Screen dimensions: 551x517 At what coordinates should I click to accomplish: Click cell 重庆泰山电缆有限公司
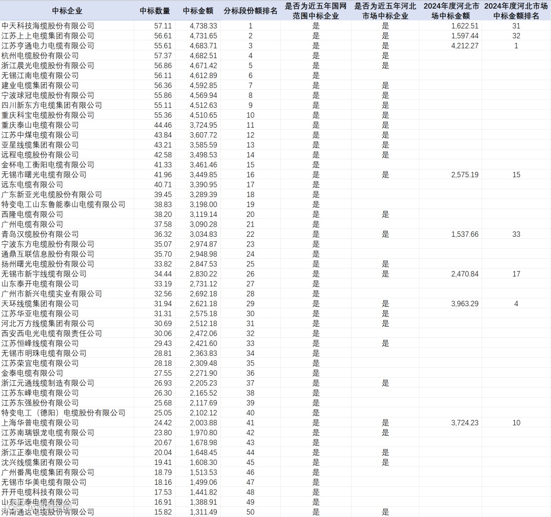coord(40,125)
